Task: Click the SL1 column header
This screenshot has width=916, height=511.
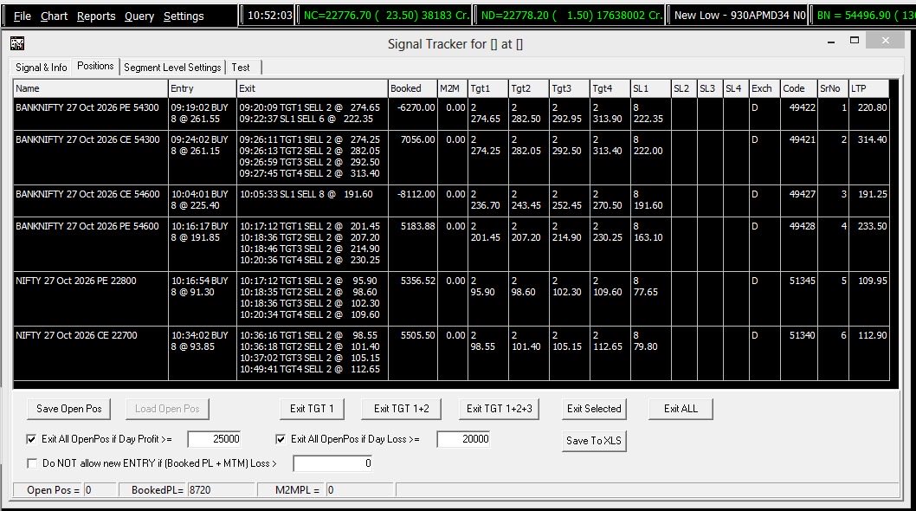Action: coord(651,88)
